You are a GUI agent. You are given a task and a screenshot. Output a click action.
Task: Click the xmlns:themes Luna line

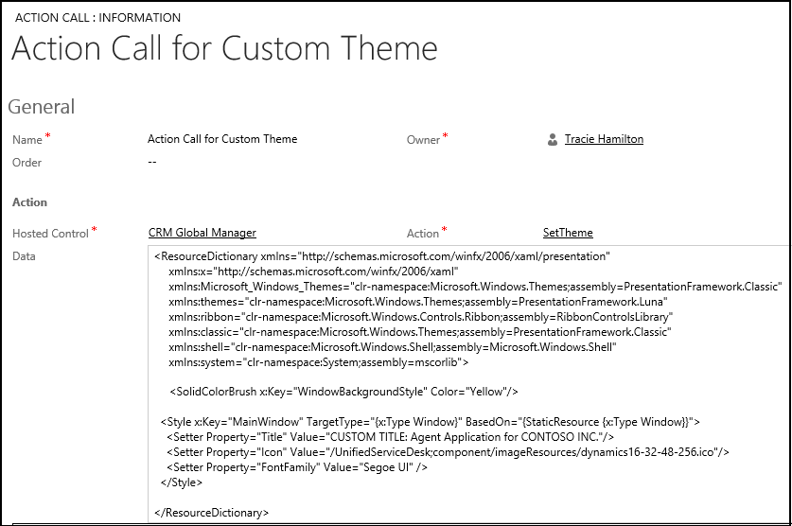418,302
